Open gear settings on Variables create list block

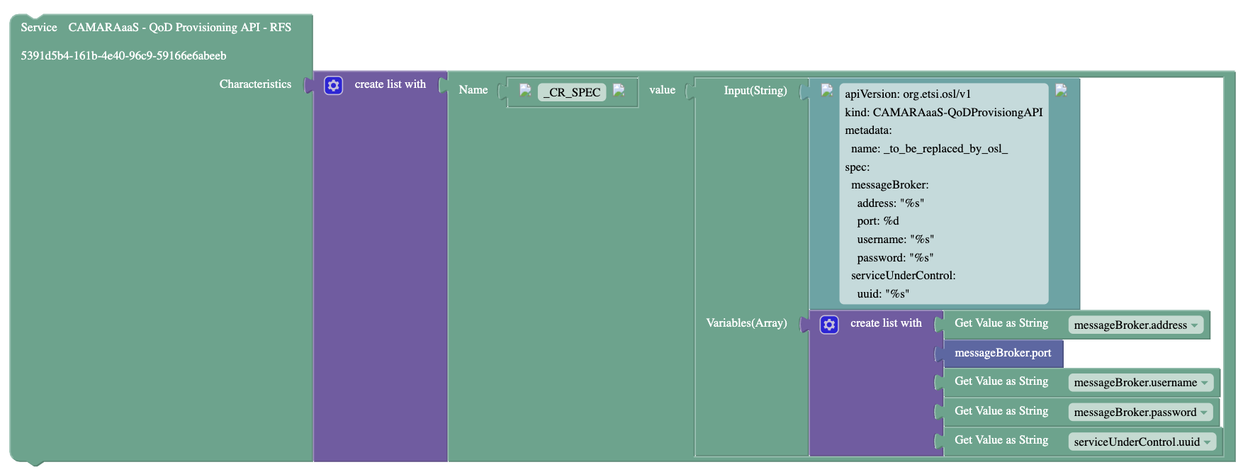coord(829,325)
